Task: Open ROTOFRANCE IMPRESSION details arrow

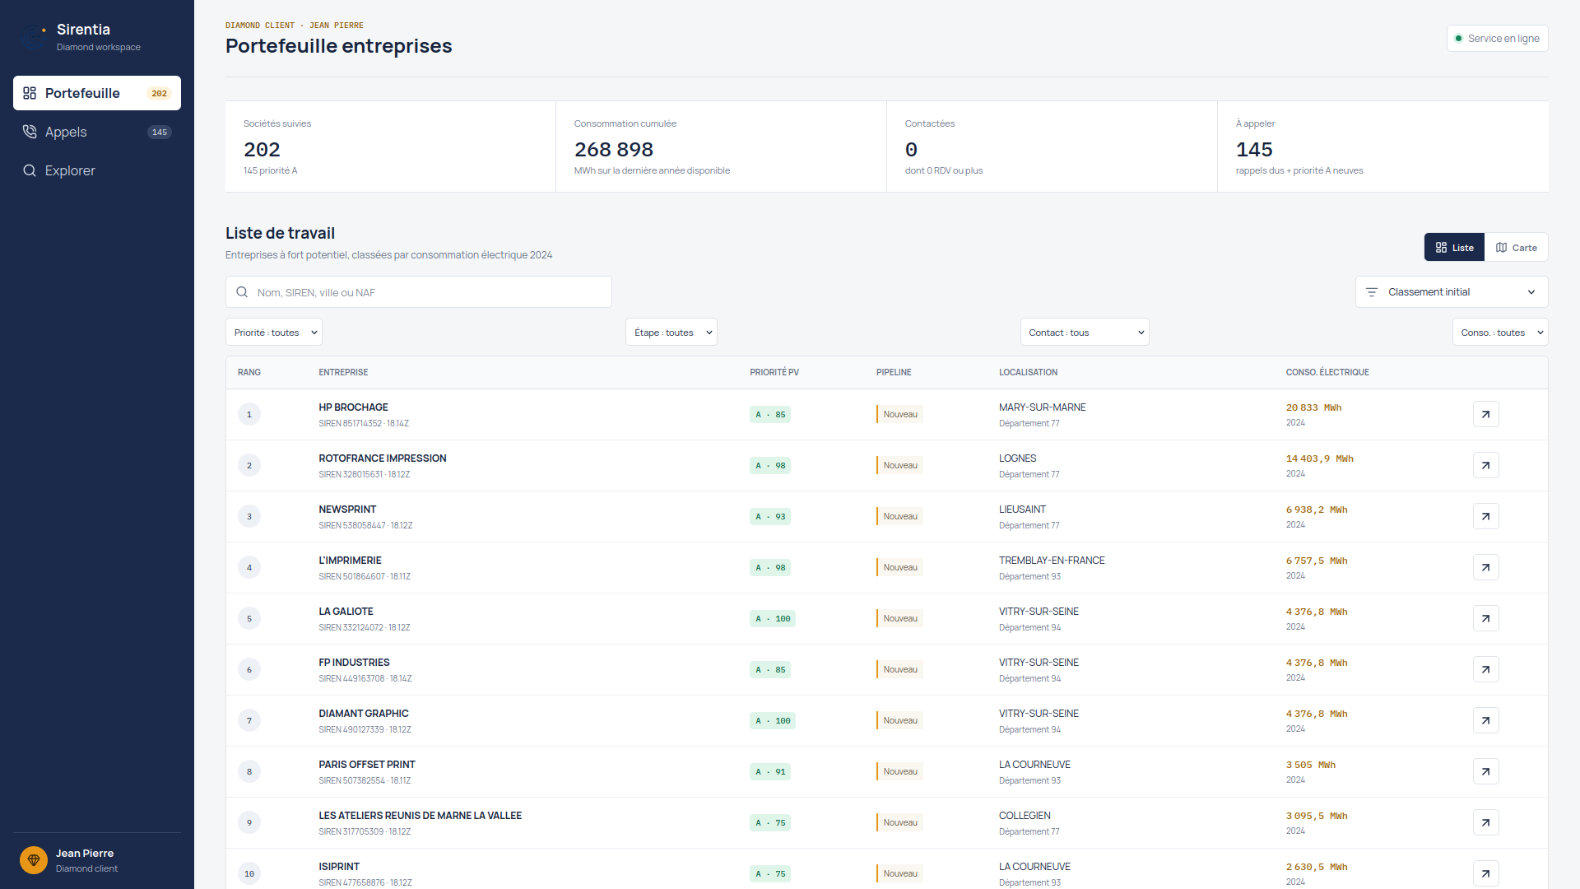Action: point(1485,465)
